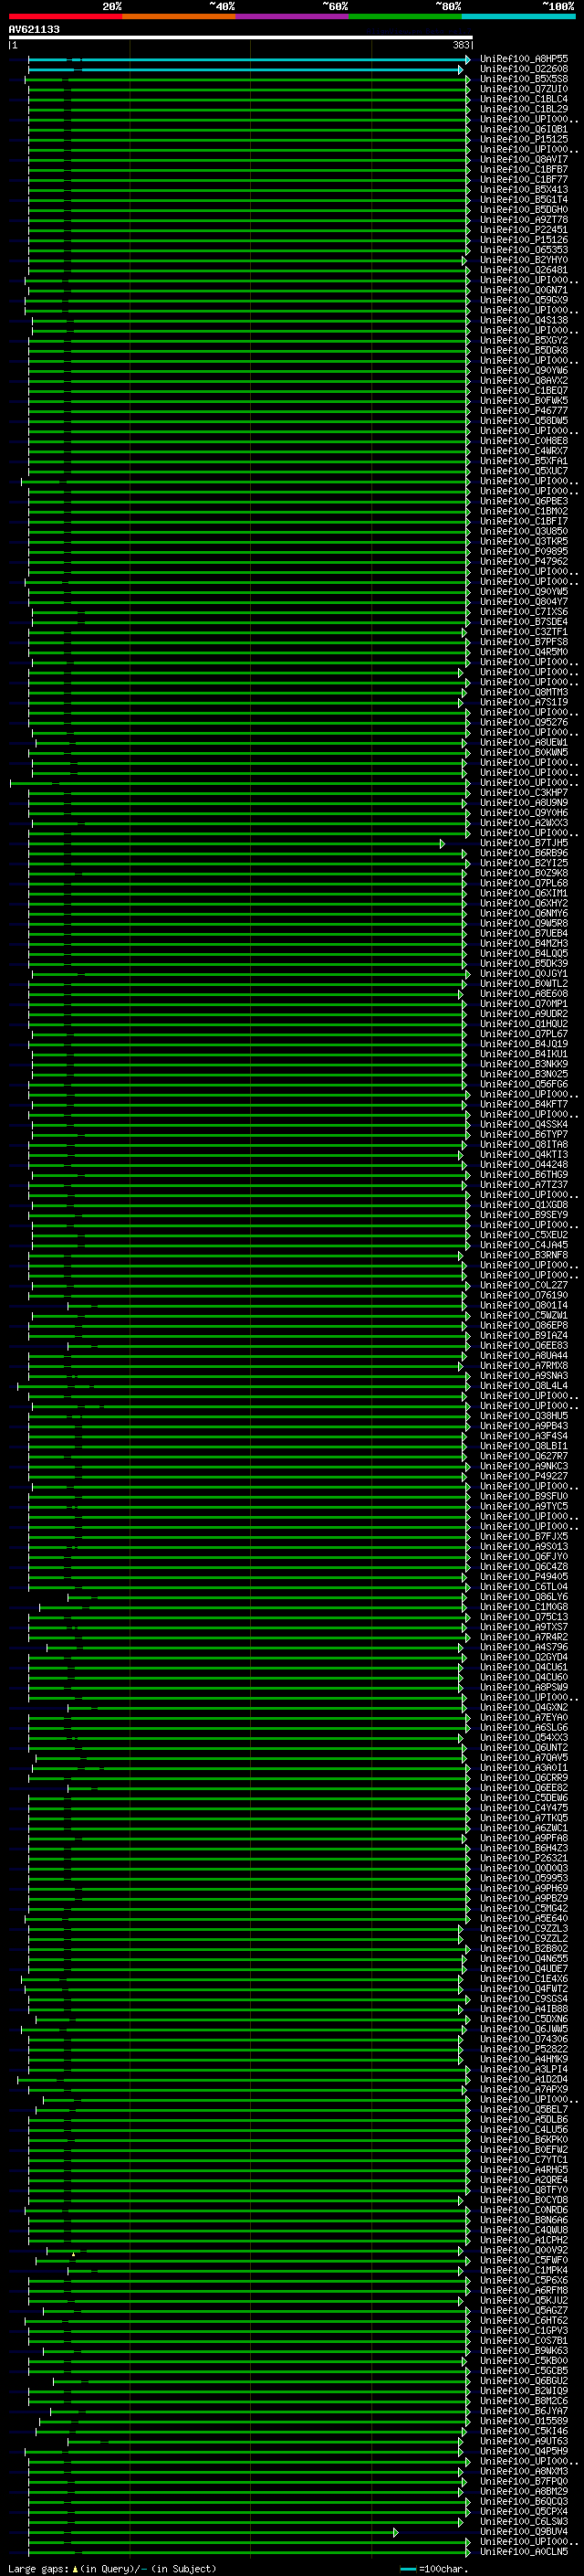
Task: Click the white query sequence bar
Action: click(241, 38)
